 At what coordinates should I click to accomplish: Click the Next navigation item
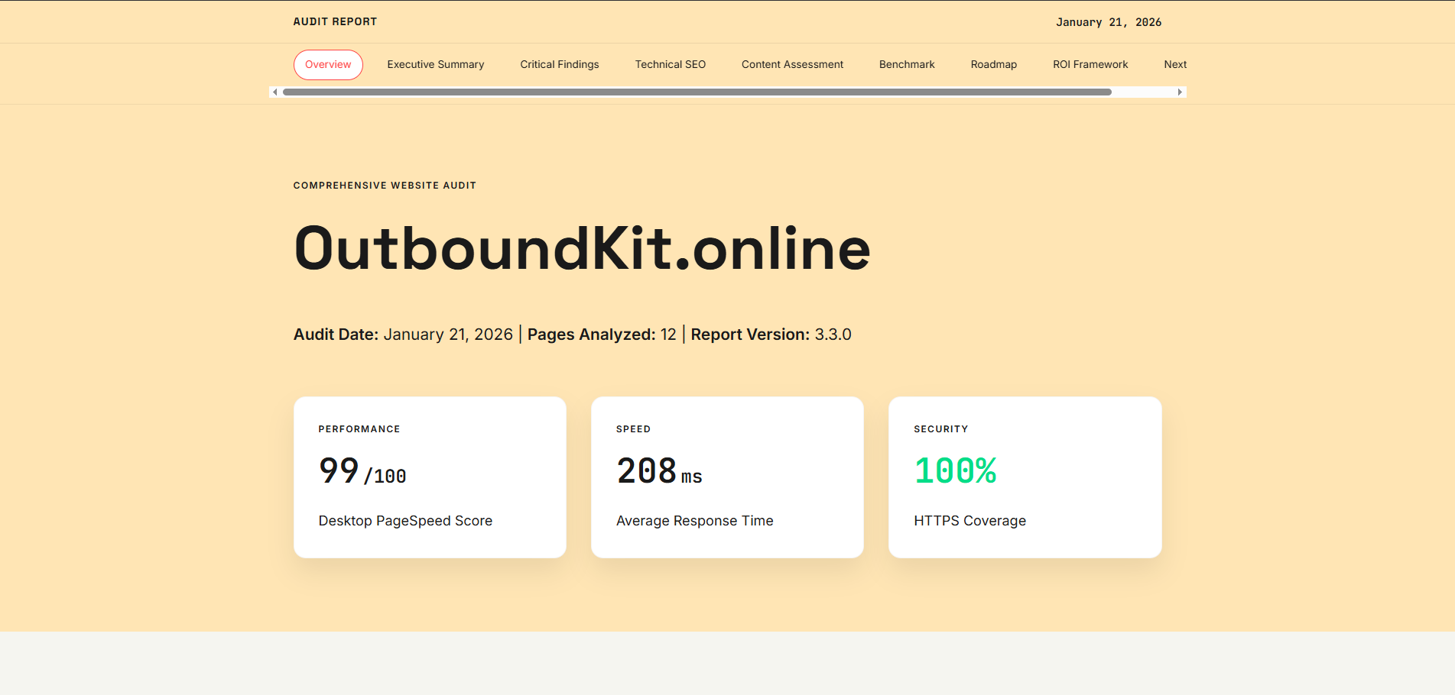[1175, 64]
